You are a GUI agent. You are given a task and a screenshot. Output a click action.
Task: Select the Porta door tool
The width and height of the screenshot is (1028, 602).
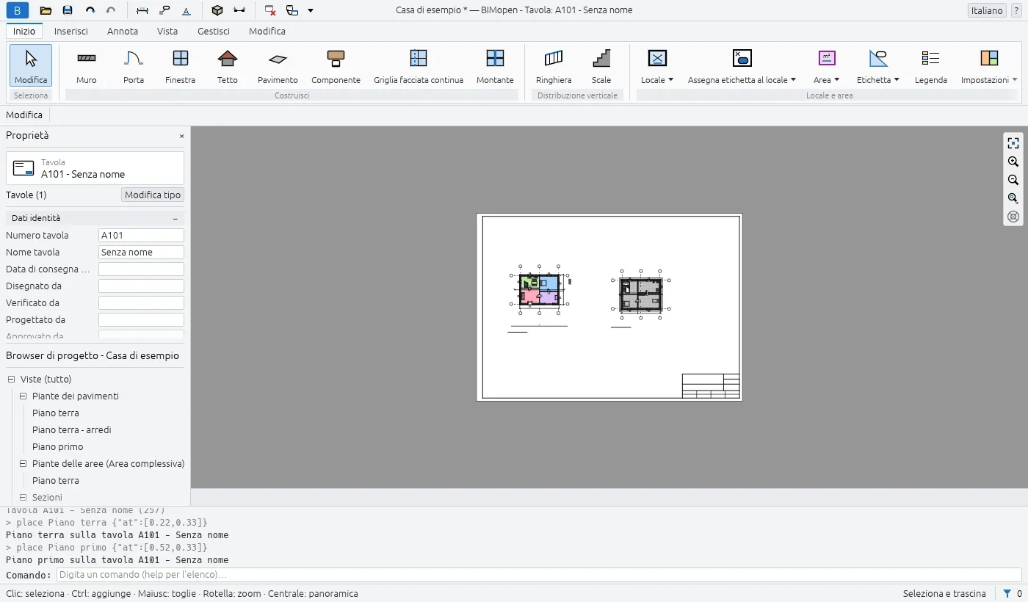[134, 66]
